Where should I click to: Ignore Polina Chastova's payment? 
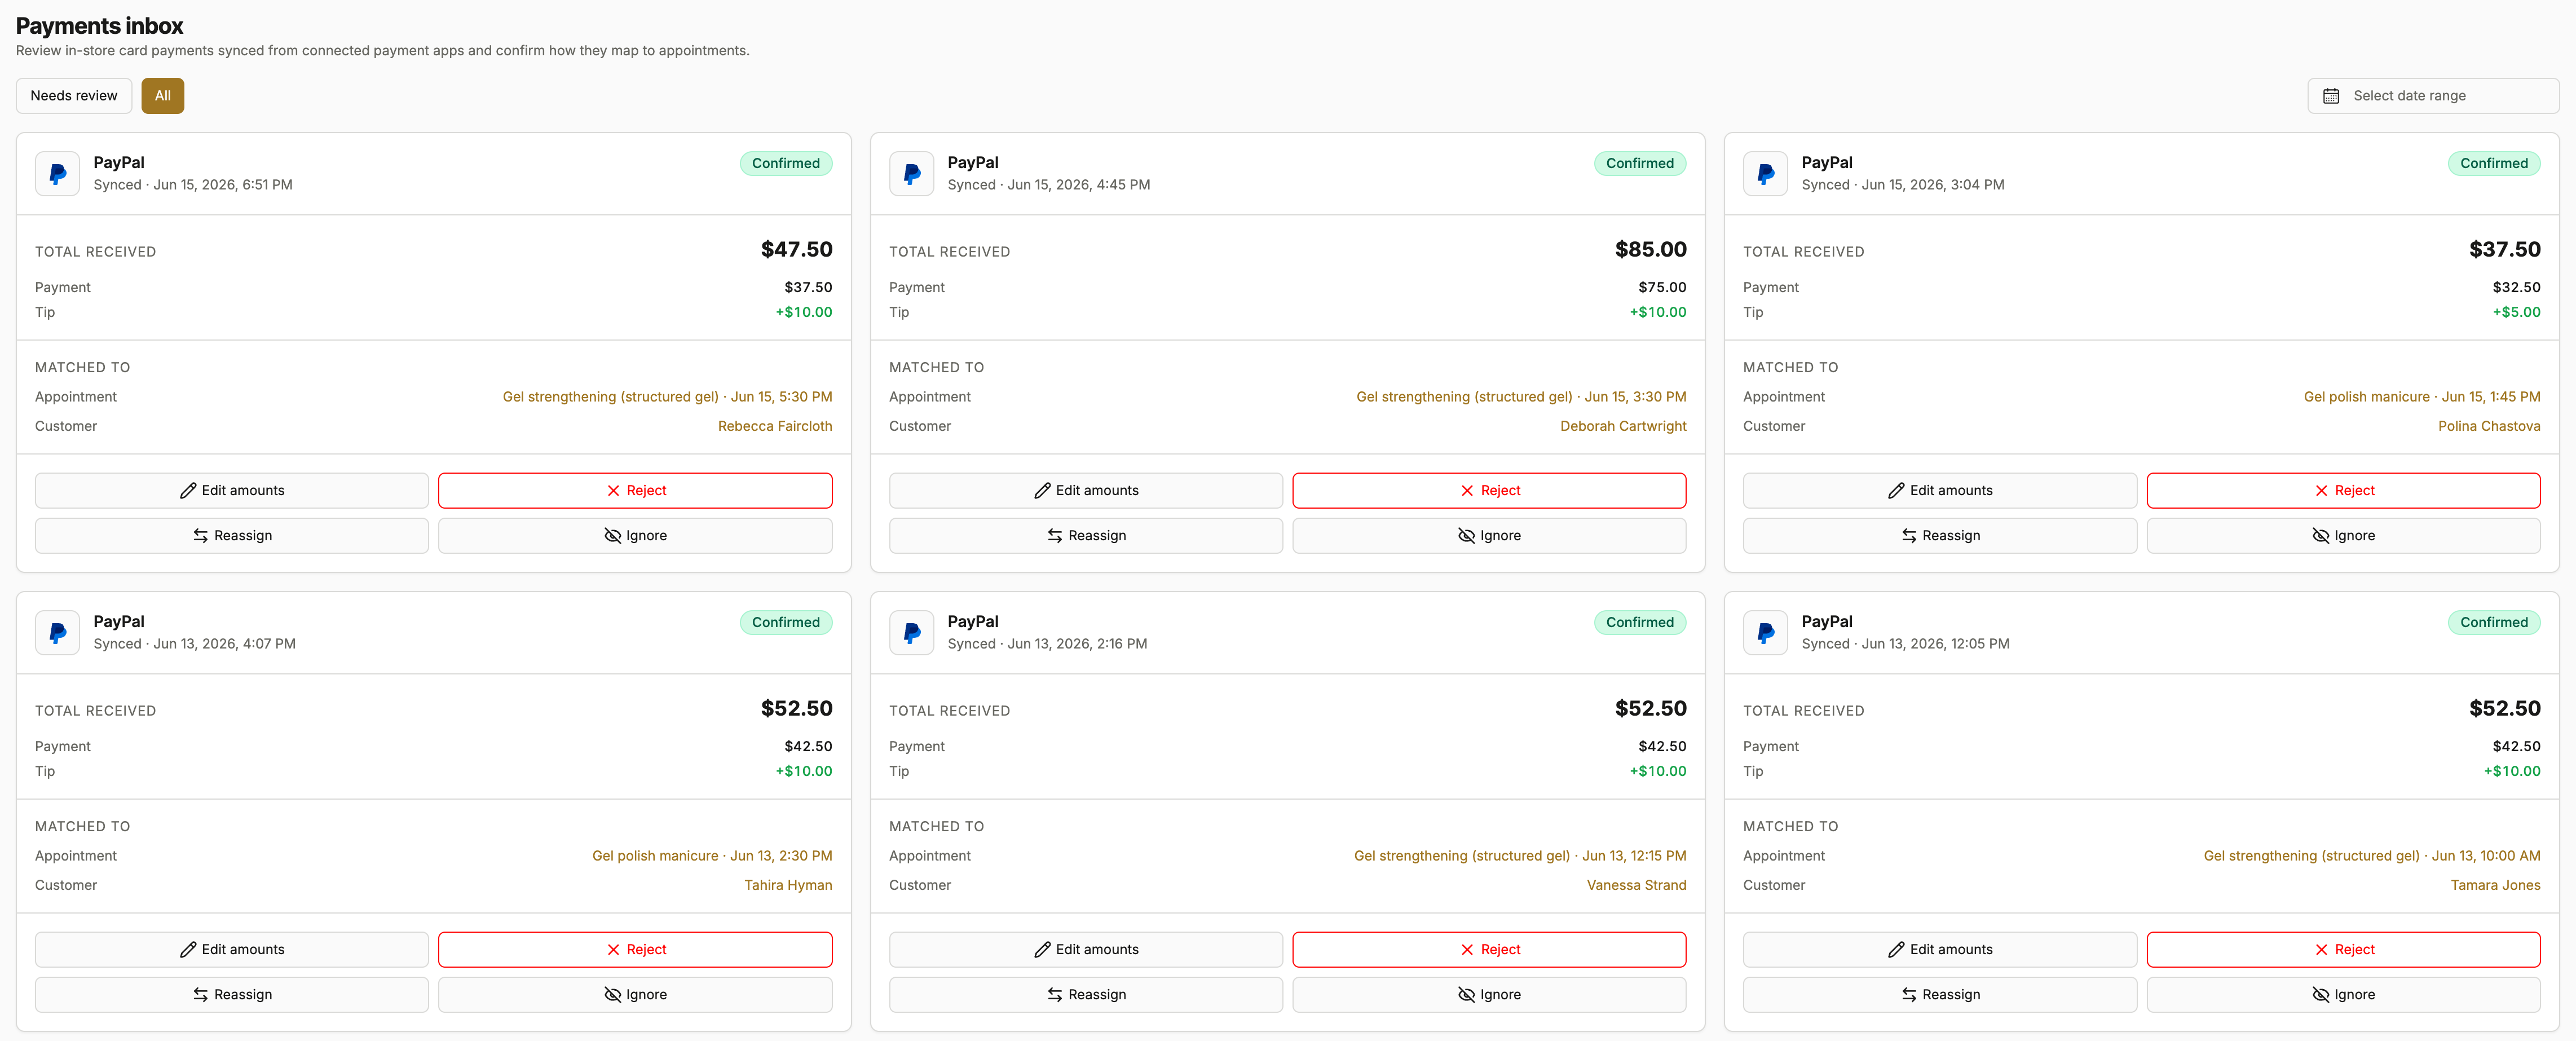2343,536
